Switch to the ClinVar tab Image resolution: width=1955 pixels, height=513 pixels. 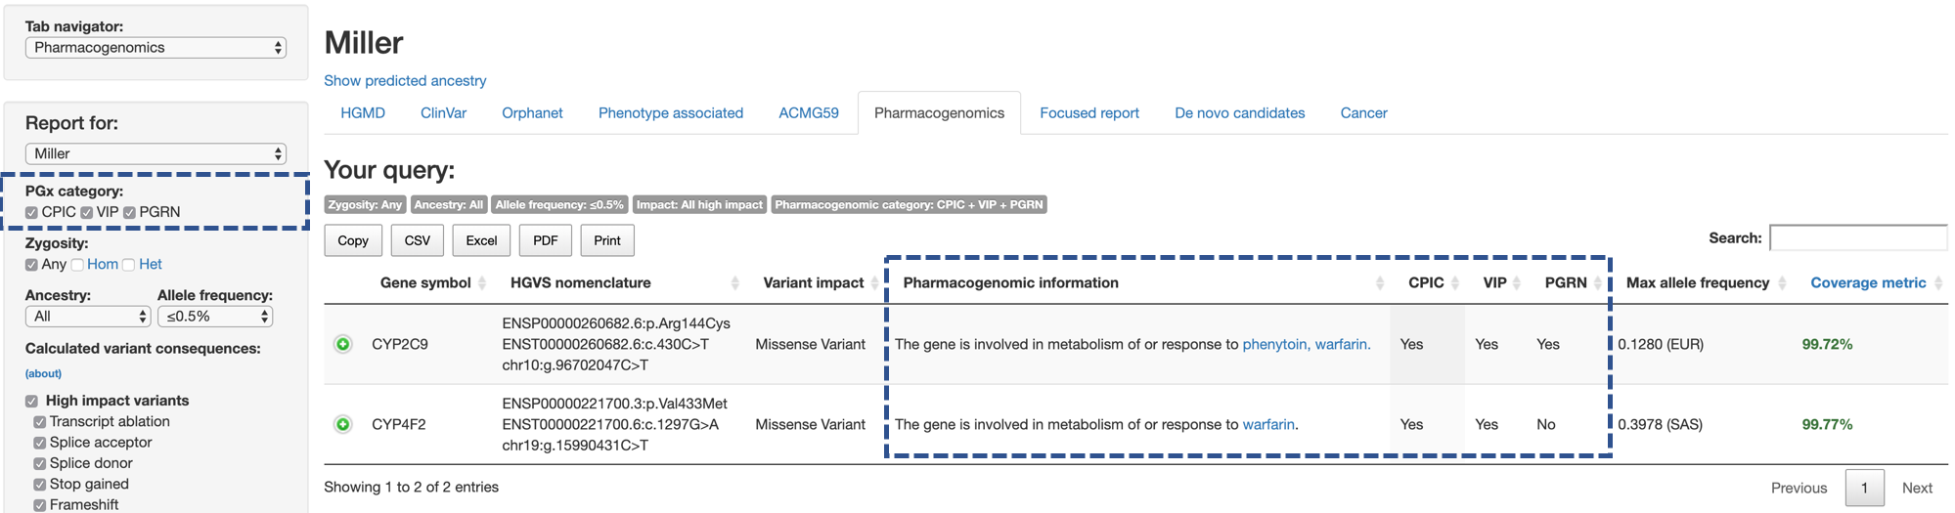[443, 113]
